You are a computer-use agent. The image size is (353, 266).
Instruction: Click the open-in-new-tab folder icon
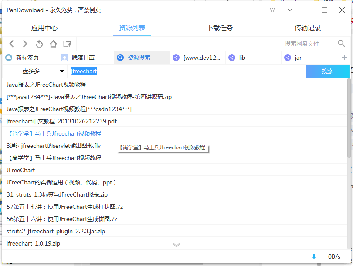pyautogui.click(x=66, y=44)
